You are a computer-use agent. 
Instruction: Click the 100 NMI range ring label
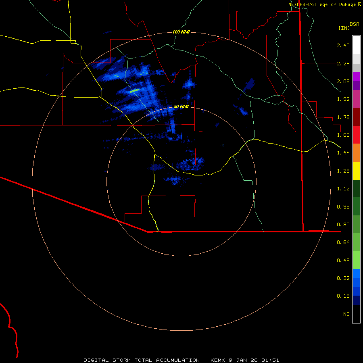pos(181,32)
